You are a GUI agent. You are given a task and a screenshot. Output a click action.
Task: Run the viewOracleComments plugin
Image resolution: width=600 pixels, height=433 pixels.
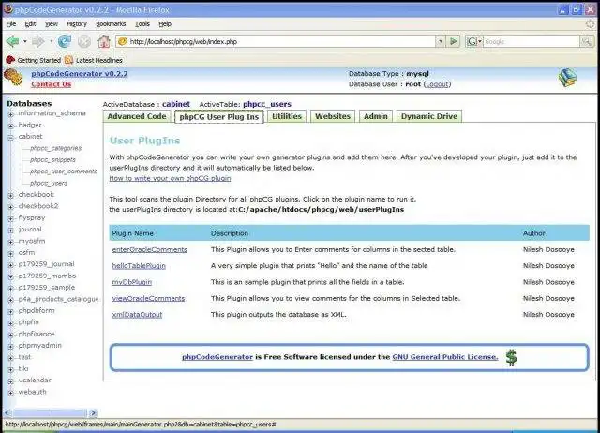point(148,298)
